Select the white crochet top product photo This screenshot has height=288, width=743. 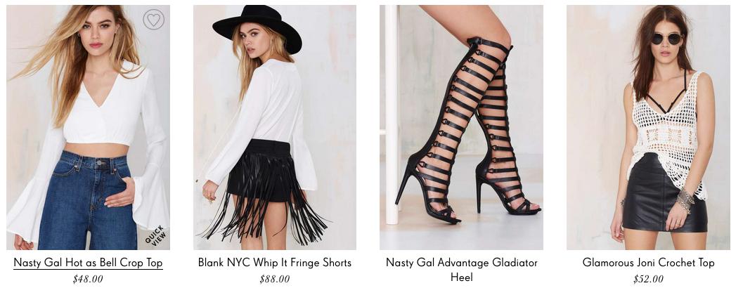coord(648,127)
